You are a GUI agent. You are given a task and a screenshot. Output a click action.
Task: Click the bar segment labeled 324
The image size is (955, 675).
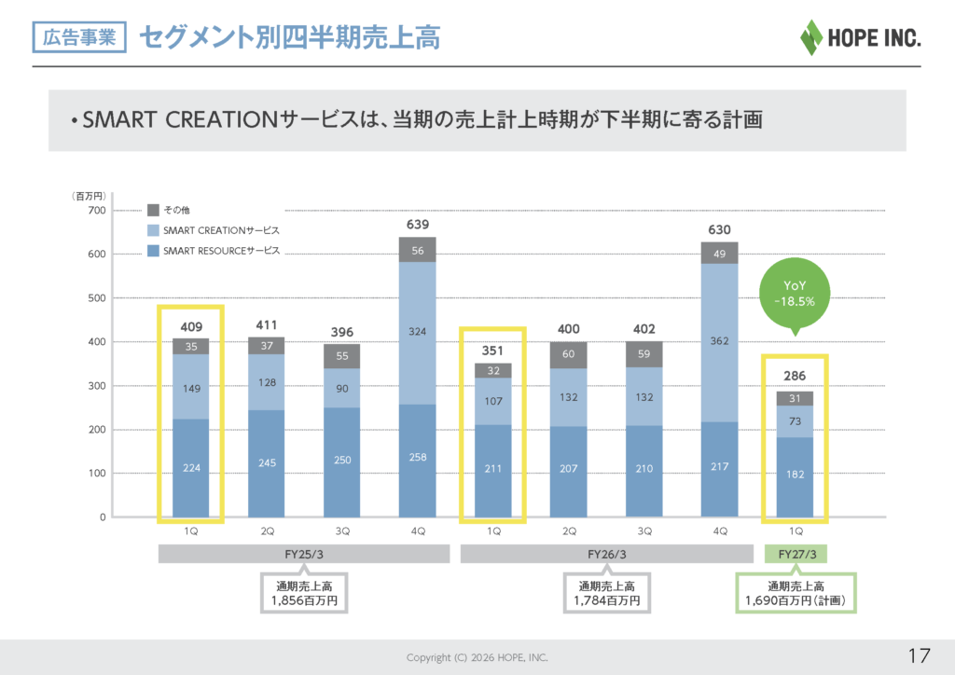coord(417,333)
